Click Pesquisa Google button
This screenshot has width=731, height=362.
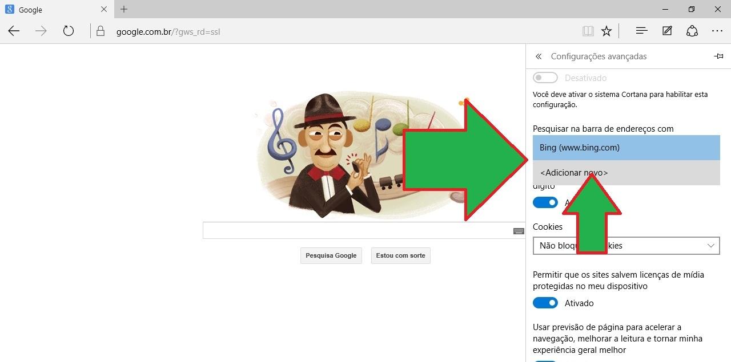[x=331, y=255]
